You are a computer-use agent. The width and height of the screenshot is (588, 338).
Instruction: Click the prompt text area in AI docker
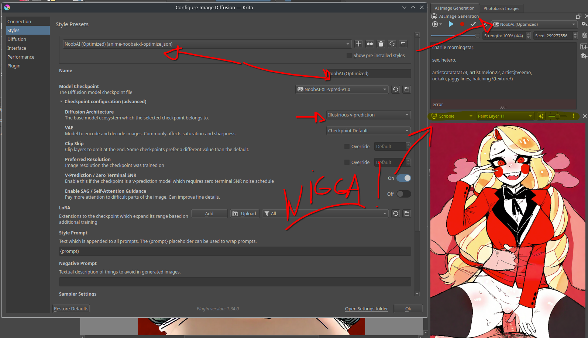click(x=503, y=70)
